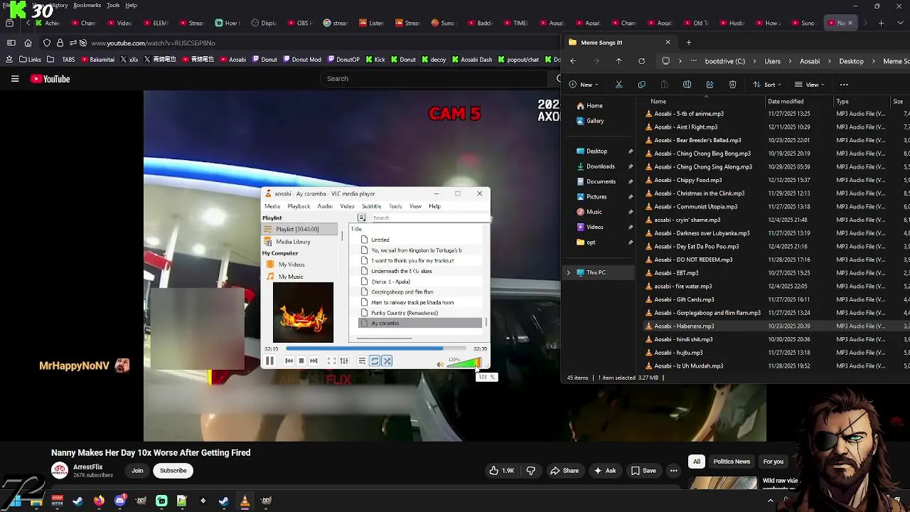Screen dimensions: 910x512
Task: Toggle the VLC playlist view button
Action: coord(362,361)
